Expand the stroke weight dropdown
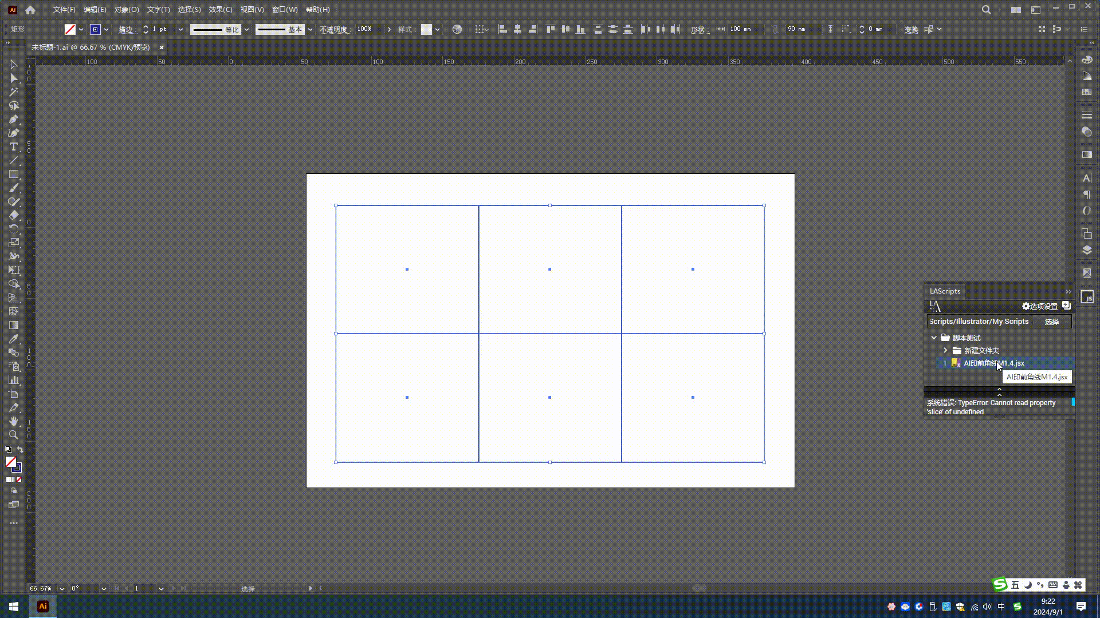1100x618 pixels. point(180,29)
